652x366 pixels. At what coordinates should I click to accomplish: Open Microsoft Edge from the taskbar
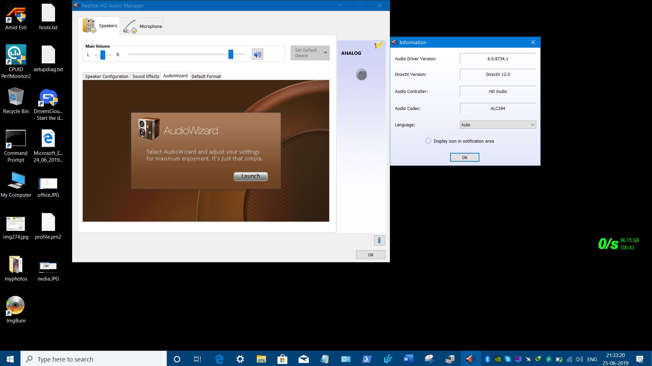219,359
